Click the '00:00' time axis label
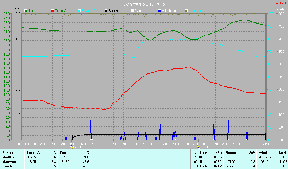The image size is (288, 169). [22, 144]
